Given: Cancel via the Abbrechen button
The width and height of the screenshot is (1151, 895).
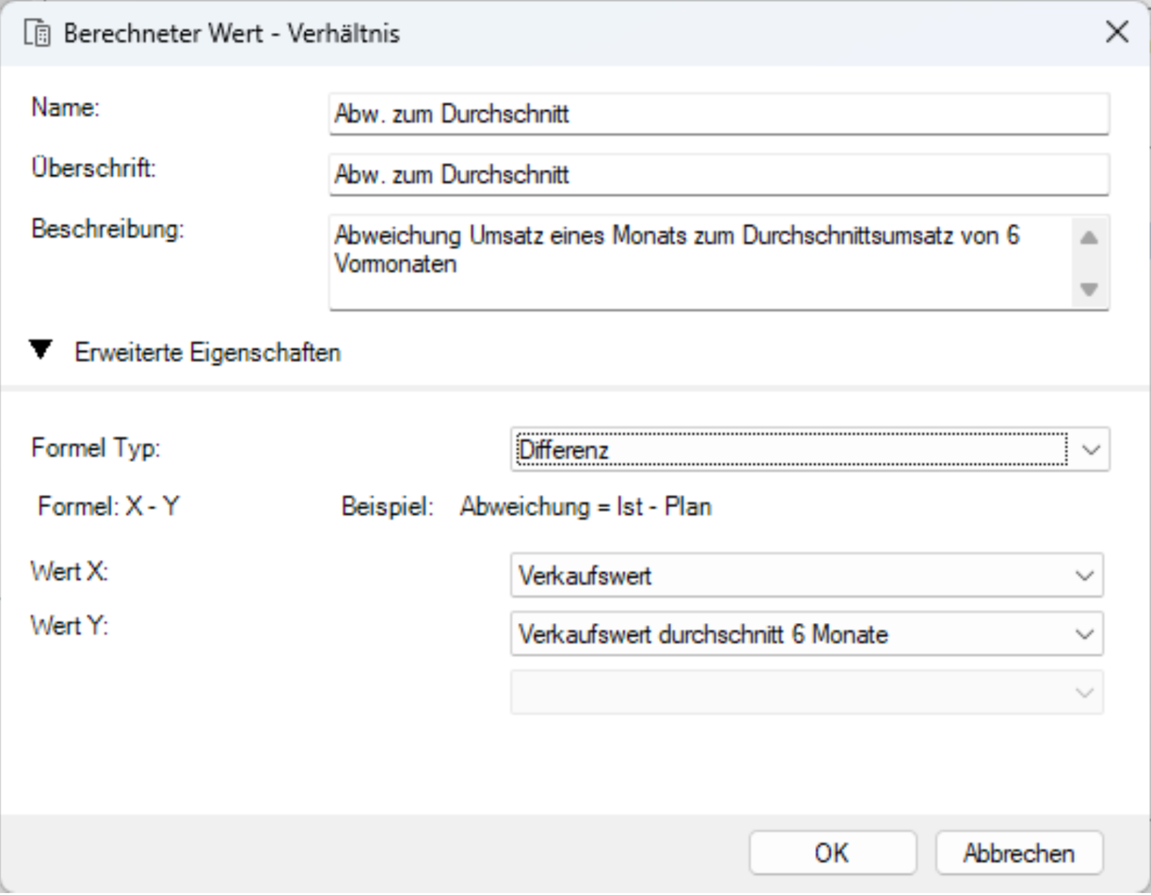Looking at the screenshot, I should (x=1019, y=853).
